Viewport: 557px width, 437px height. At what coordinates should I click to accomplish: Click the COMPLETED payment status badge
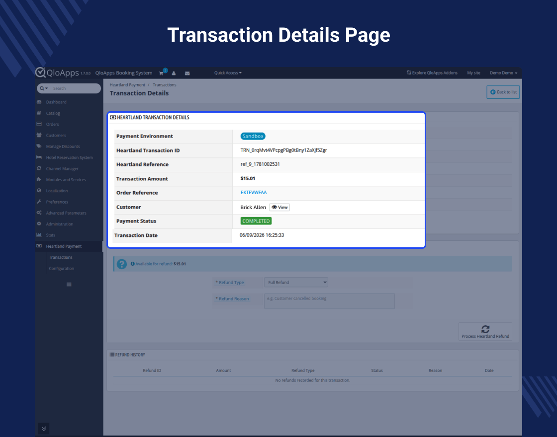(x=256, y=221)
